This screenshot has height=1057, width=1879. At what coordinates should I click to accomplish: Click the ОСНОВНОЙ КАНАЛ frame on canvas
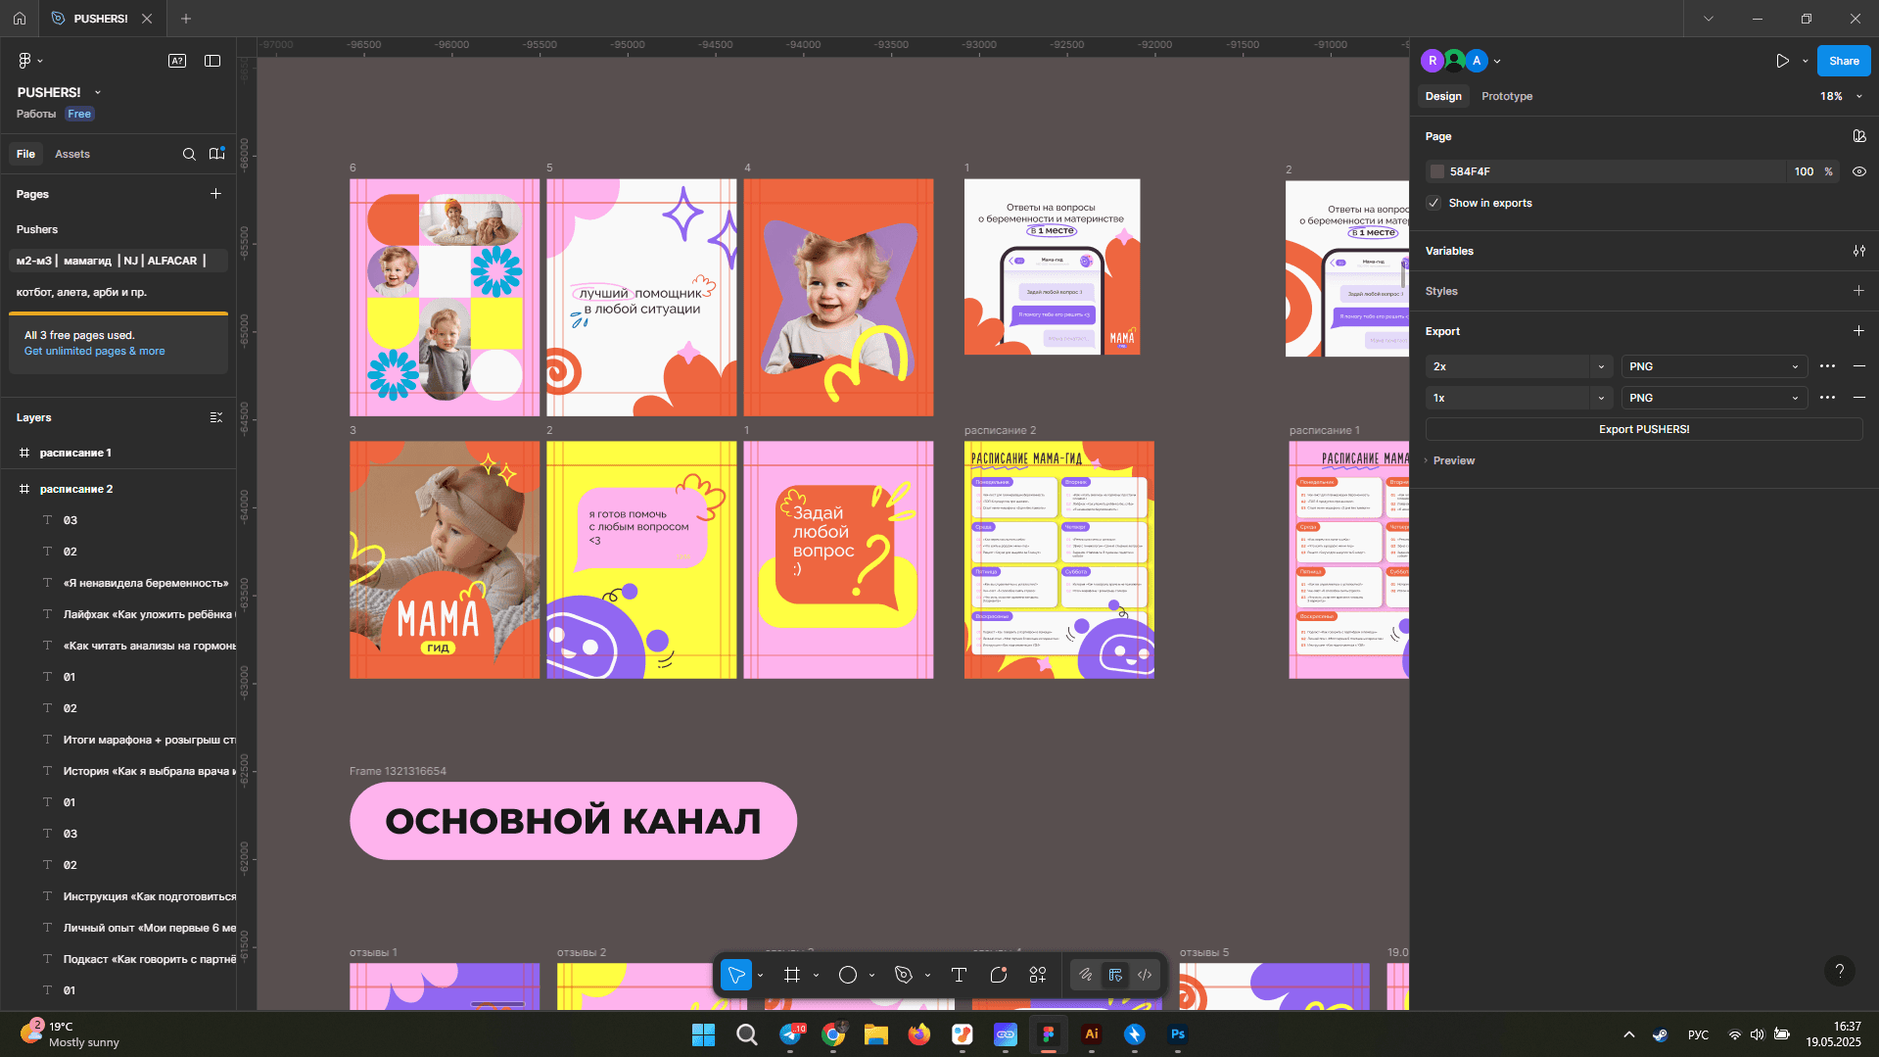point(573,821)
